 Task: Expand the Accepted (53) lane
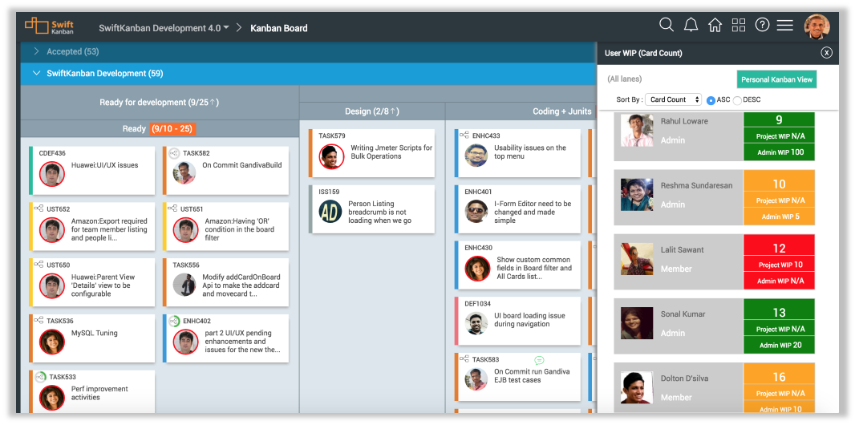(x=37, y=52)
